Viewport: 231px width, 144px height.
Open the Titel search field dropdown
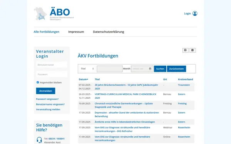point(87,69)
